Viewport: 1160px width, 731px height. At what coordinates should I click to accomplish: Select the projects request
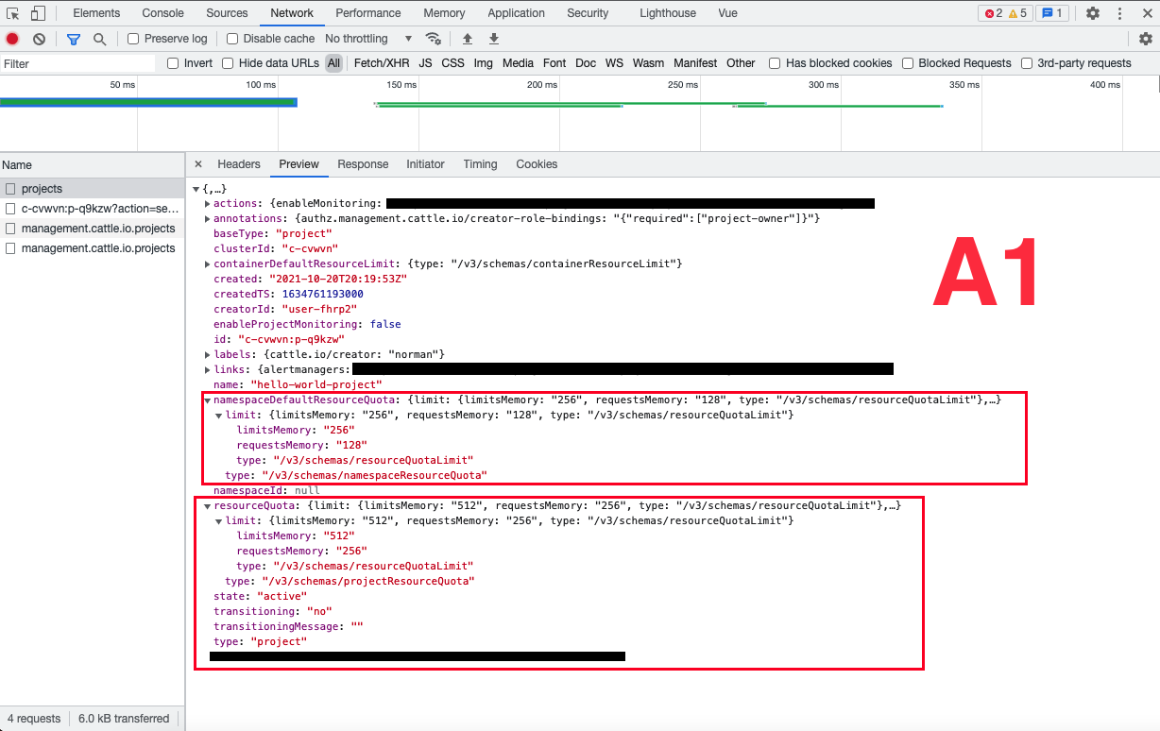[44, 188]
